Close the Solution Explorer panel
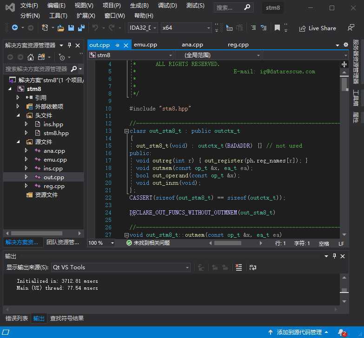The width and height of the screenshot is (364, 338). coord(78,45)
